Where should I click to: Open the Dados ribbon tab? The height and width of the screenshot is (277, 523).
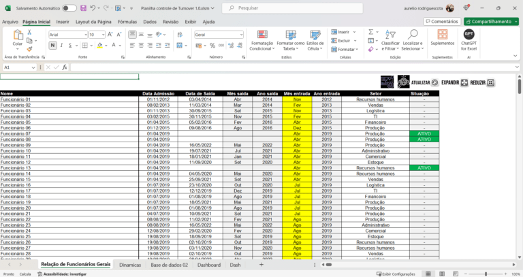coord(150,22)
